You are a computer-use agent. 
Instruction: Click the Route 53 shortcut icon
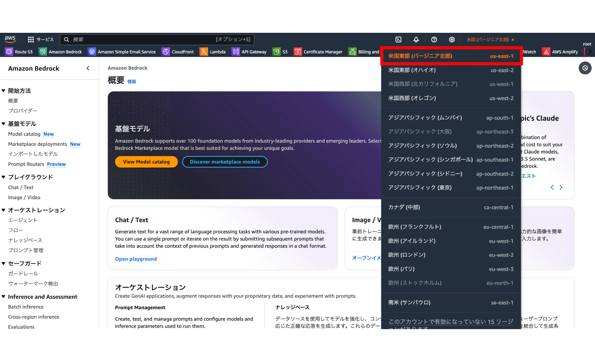9,52
